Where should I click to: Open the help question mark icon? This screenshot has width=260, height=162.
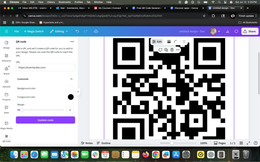[x=256, y=143]
